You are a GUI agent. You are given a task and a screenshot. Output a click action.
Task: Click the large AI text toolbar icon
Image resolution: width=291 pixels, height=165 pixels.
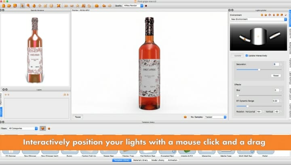84,6
